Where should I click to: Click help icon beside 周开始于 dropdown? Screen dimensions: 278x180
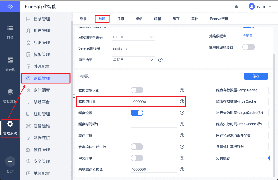click(x=160, y=60)
